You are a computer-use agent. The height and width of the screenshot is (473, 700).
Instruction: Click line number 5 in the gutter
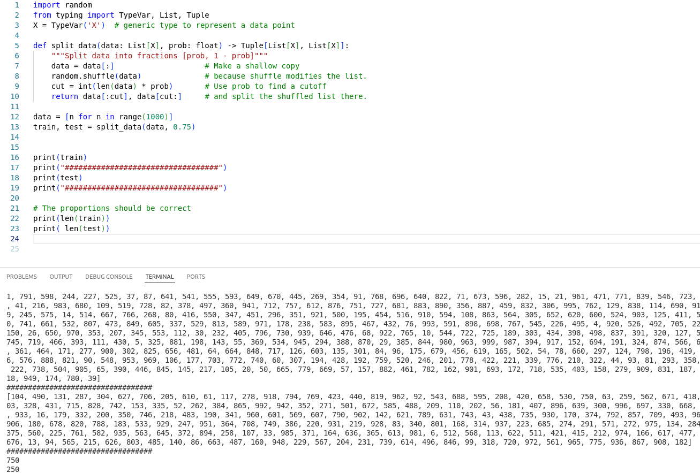pos(17,45)
